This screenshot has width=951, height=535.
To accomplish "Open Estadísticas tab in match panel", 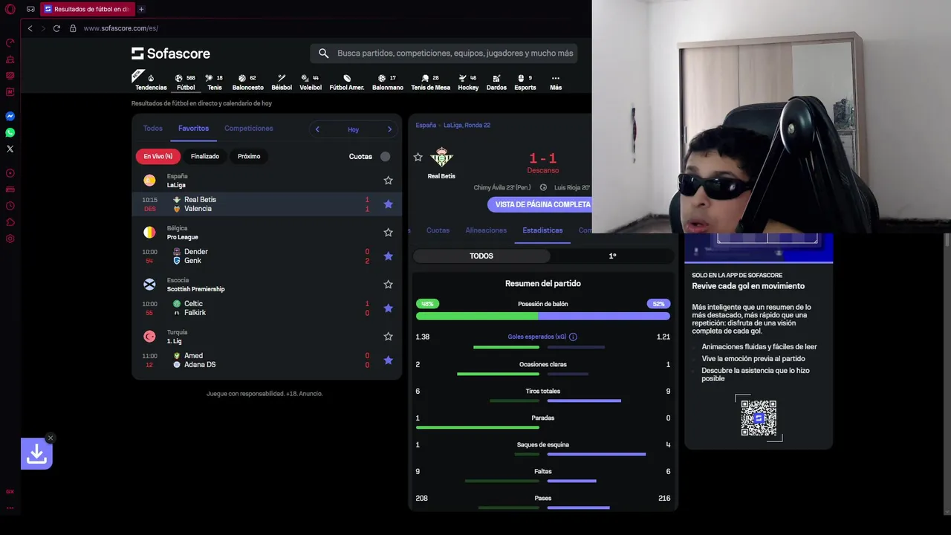I will click(x=542, y=230).
